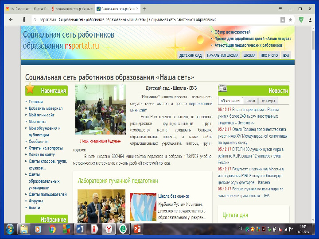Click the taskbar clock and date
The image size is (319, 239).
point(303,229)
